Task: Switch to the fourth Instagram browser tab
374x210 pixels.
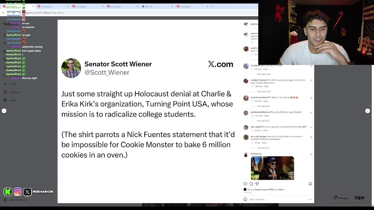Action: coord(123,6)
